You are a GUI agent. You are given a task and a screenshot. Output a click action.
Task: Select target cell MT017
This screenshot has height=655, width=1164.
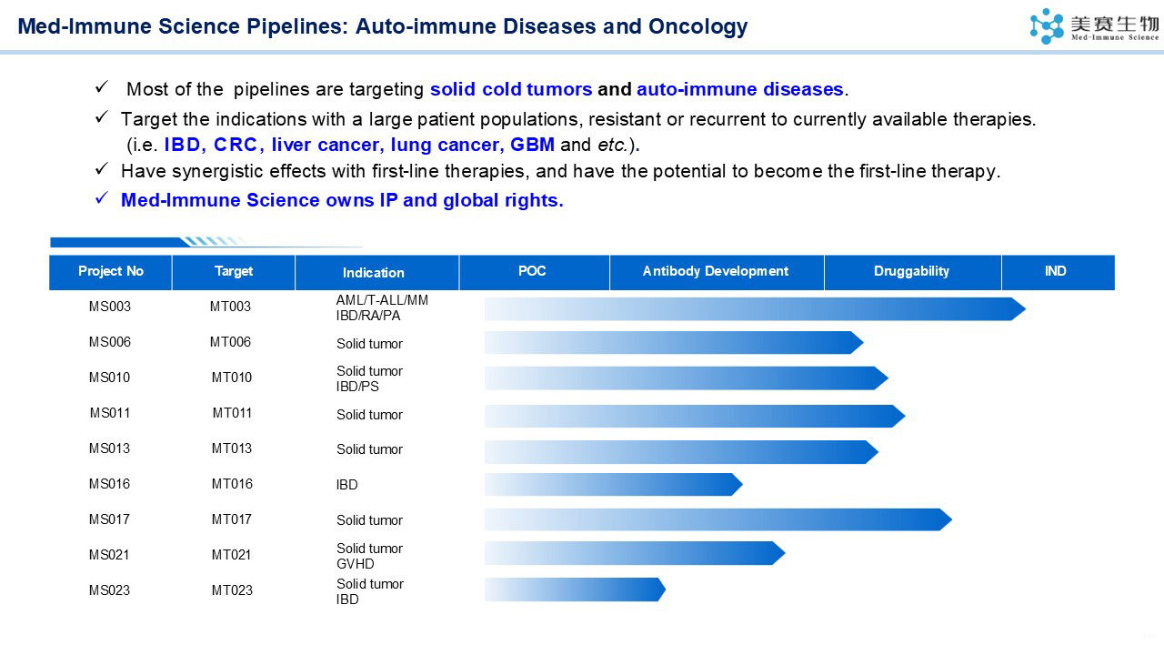pyautogui.click(x=232, y=519)
